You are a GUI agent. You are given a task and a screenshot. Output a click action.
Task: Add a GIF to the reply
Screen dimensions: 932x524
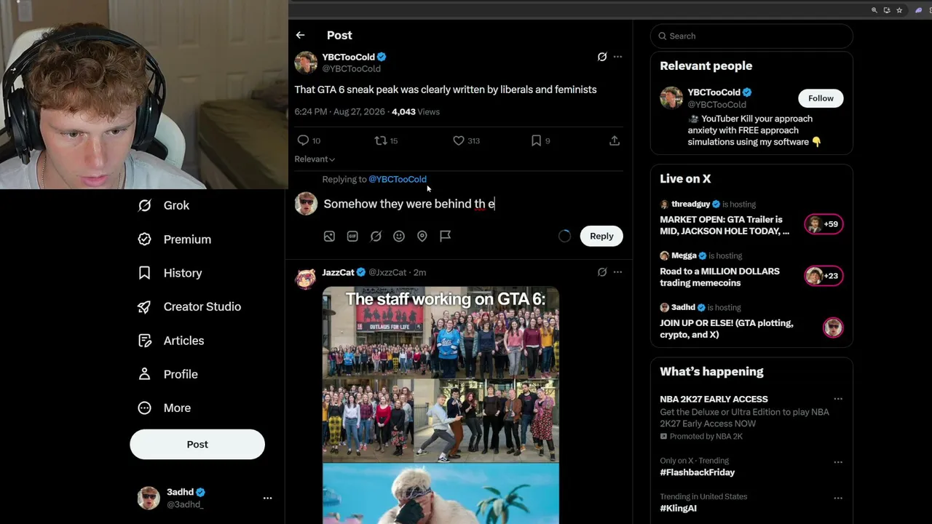point(352,236)
